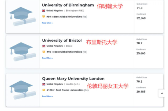
Task: Click Read More under University of Birmingham
Action: tap(47, 23)
